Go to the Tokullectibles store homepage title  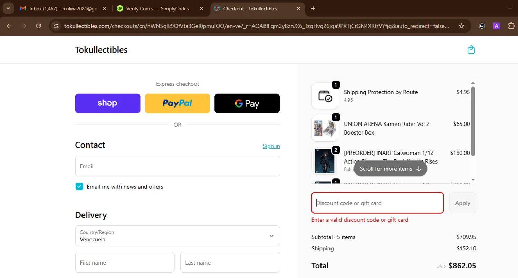[x=101, y=50]
